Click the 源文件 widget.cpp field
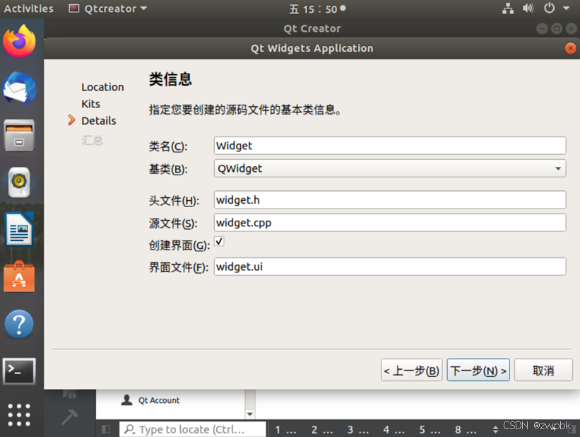 390,223
